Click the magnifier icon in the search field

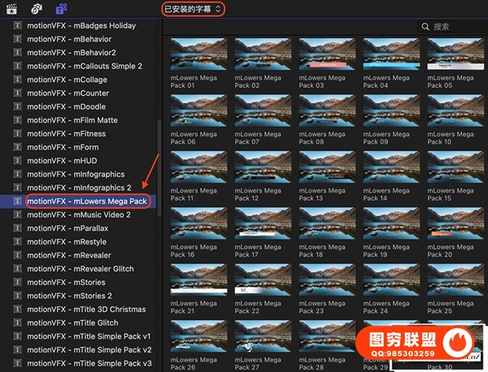[425, 27]
